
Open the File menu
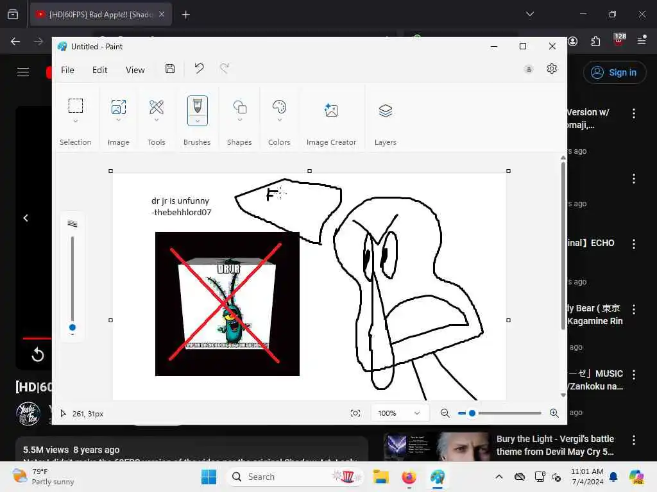click(x=67, y=70)
